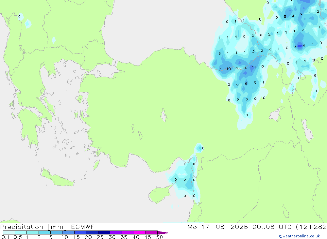
Task: Click the purple arrow tip after 50
Action: coord(163,232)
